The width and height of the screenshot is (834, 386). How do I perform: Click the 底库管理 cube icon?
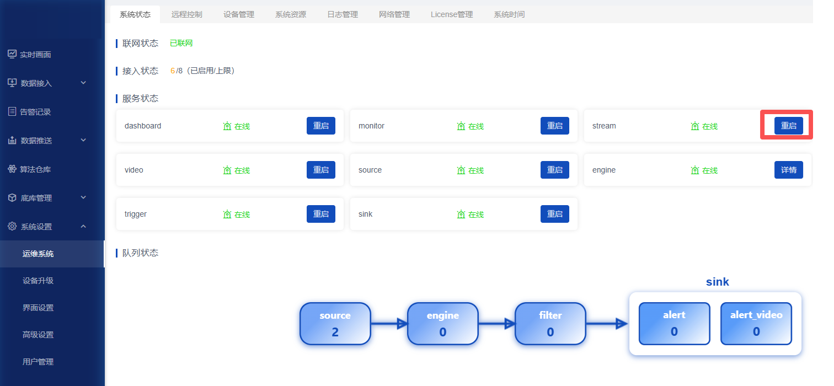pyautogui.click(x=12, y=197)
